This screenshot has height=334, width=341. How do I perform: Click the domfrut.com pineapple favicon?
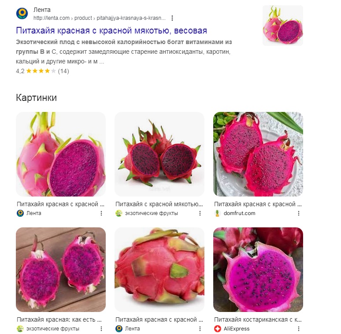[x=217, y=213]
